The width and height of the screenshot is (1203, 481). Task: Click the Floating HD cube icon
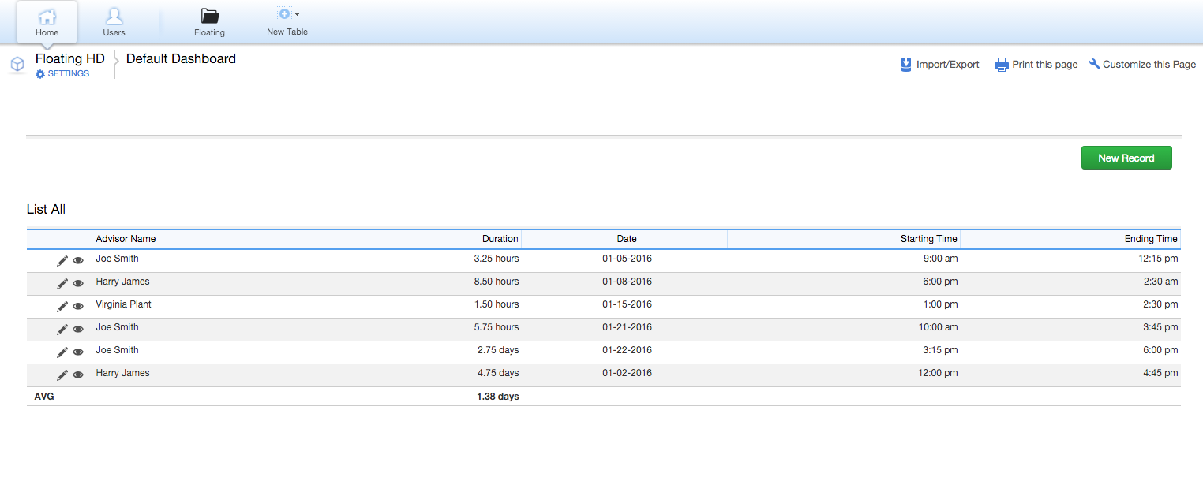pos(17,64)
